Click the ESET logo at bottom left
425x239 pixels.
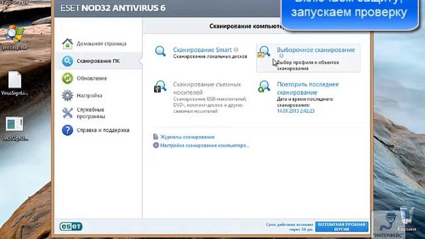click(x=71, y=226)
